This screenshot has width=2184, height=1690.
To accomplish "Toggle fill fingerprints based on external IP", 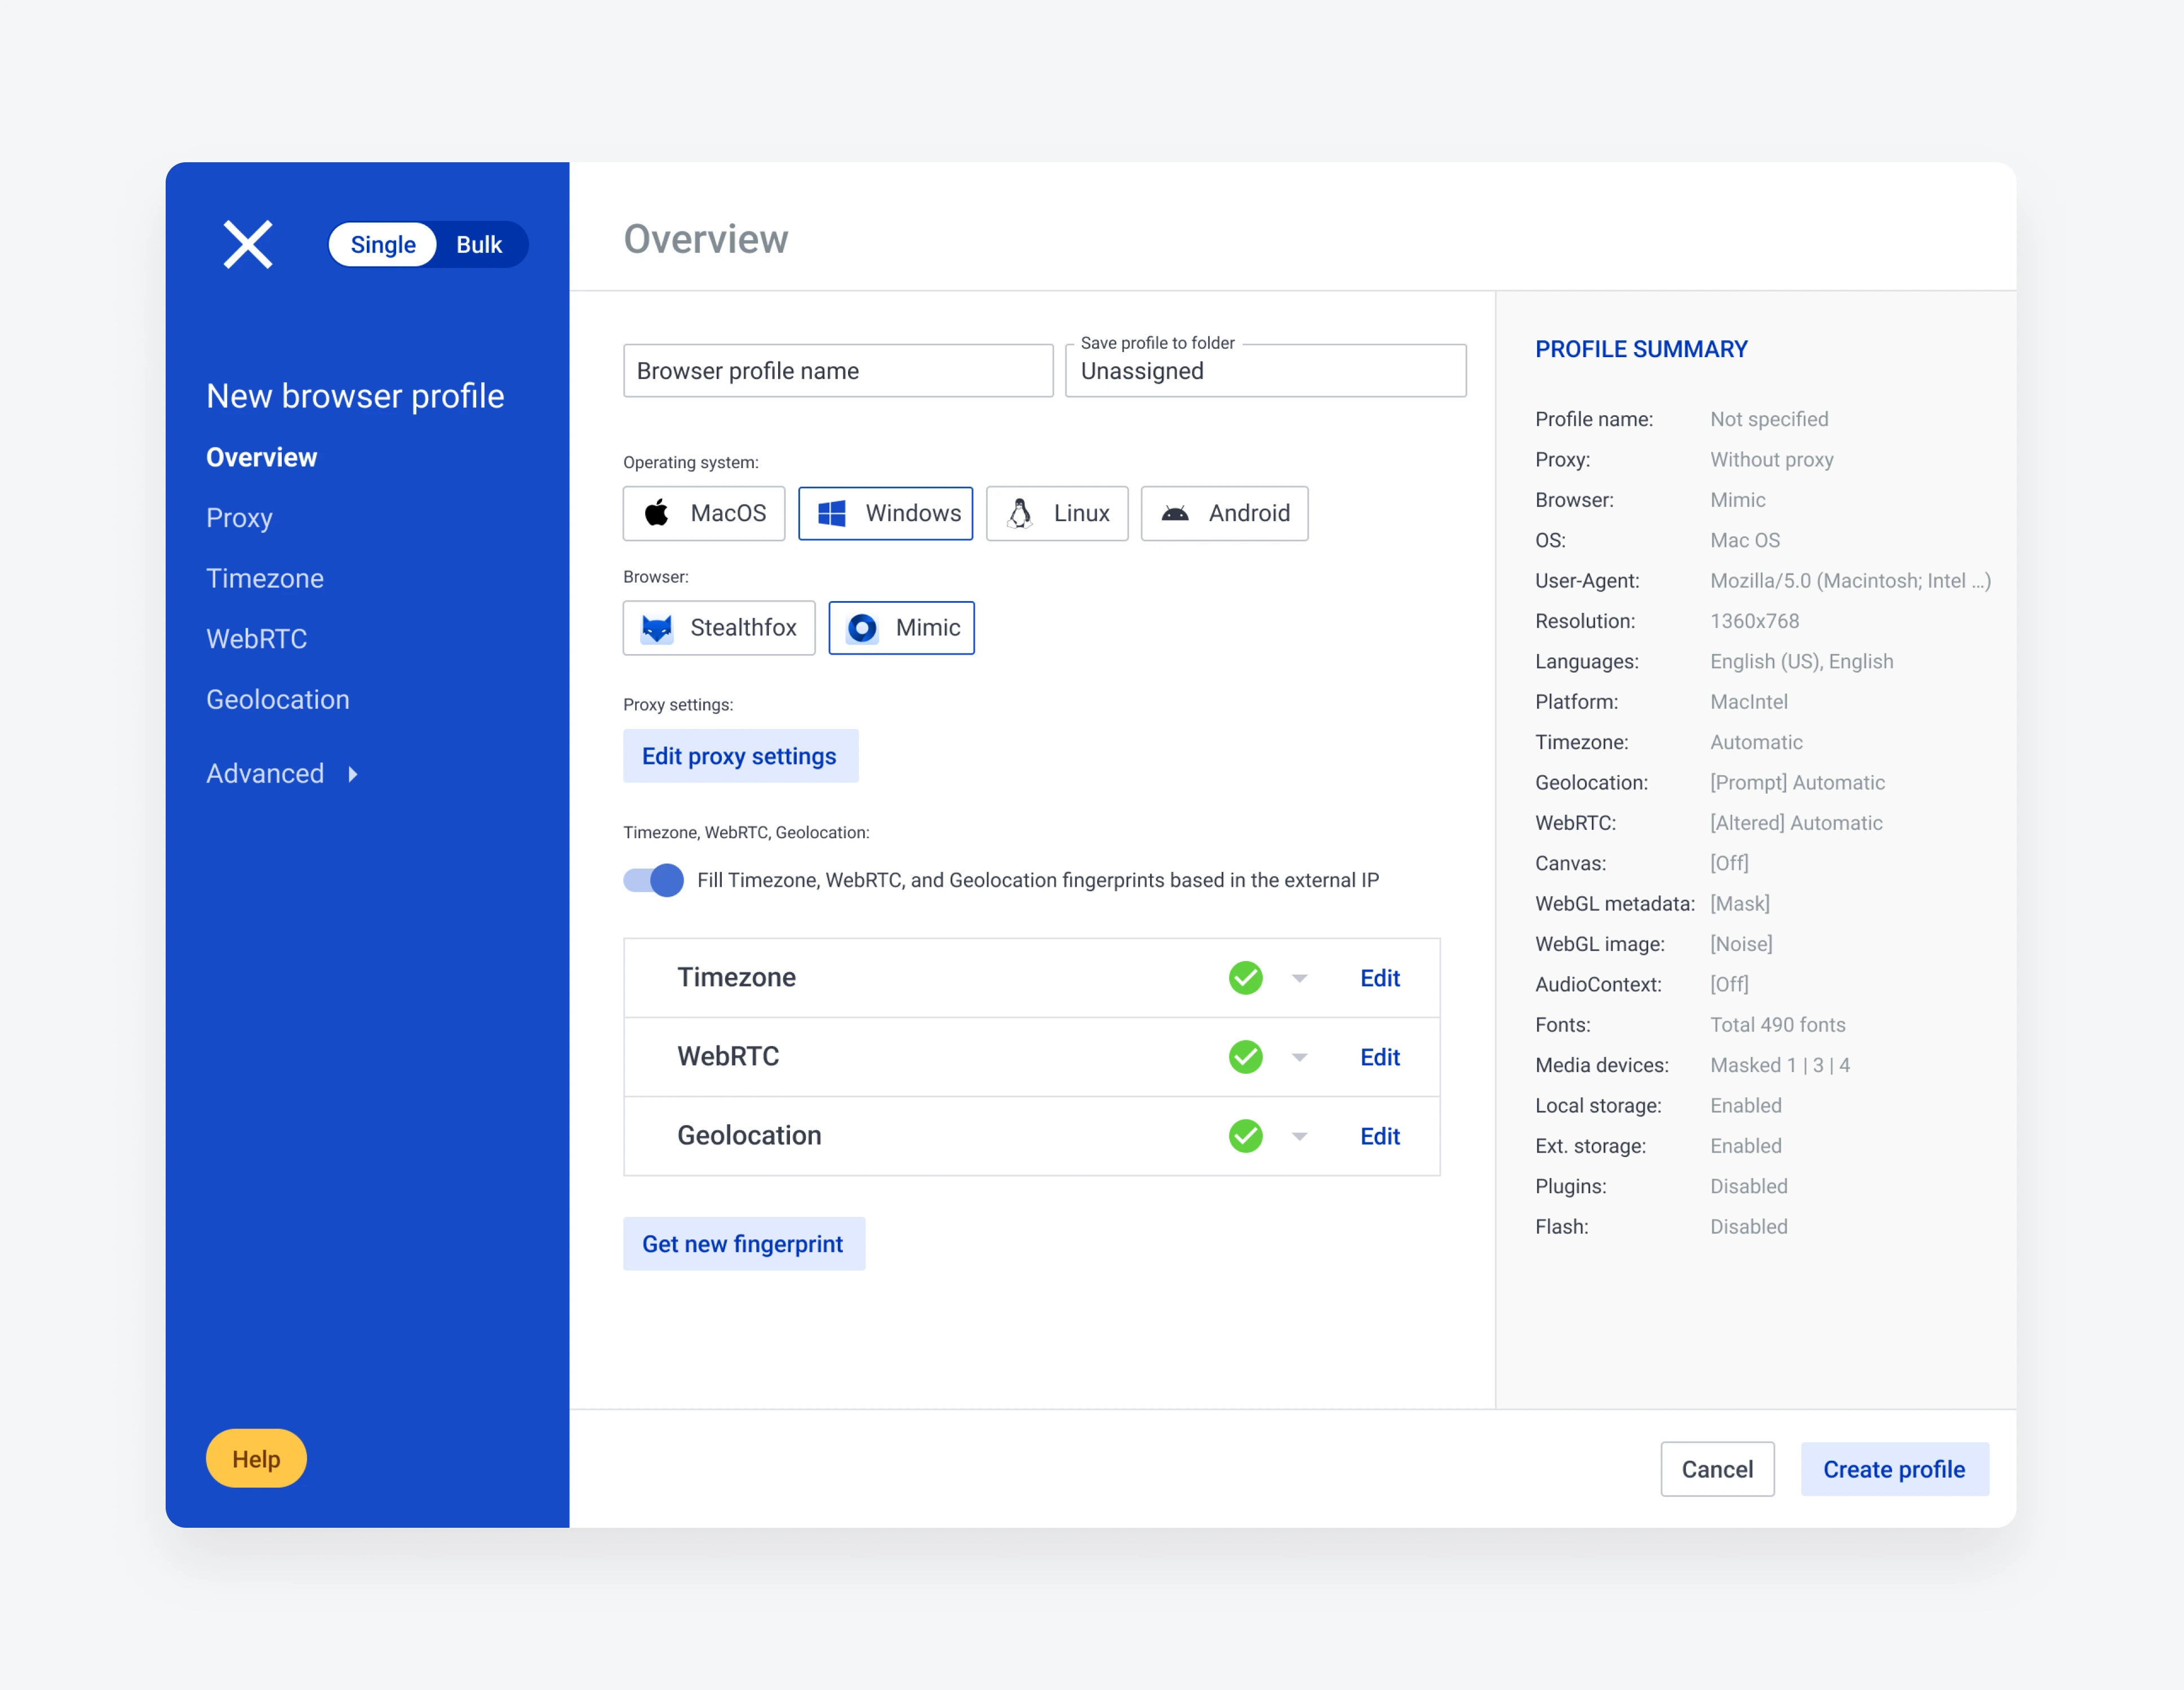I will click(653, 880).
